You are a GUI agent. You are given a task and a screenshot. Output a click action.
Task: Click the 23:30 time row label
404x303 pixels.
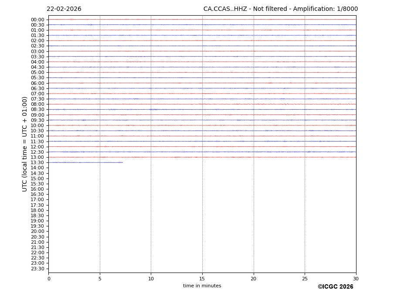[x=37, y=269]
